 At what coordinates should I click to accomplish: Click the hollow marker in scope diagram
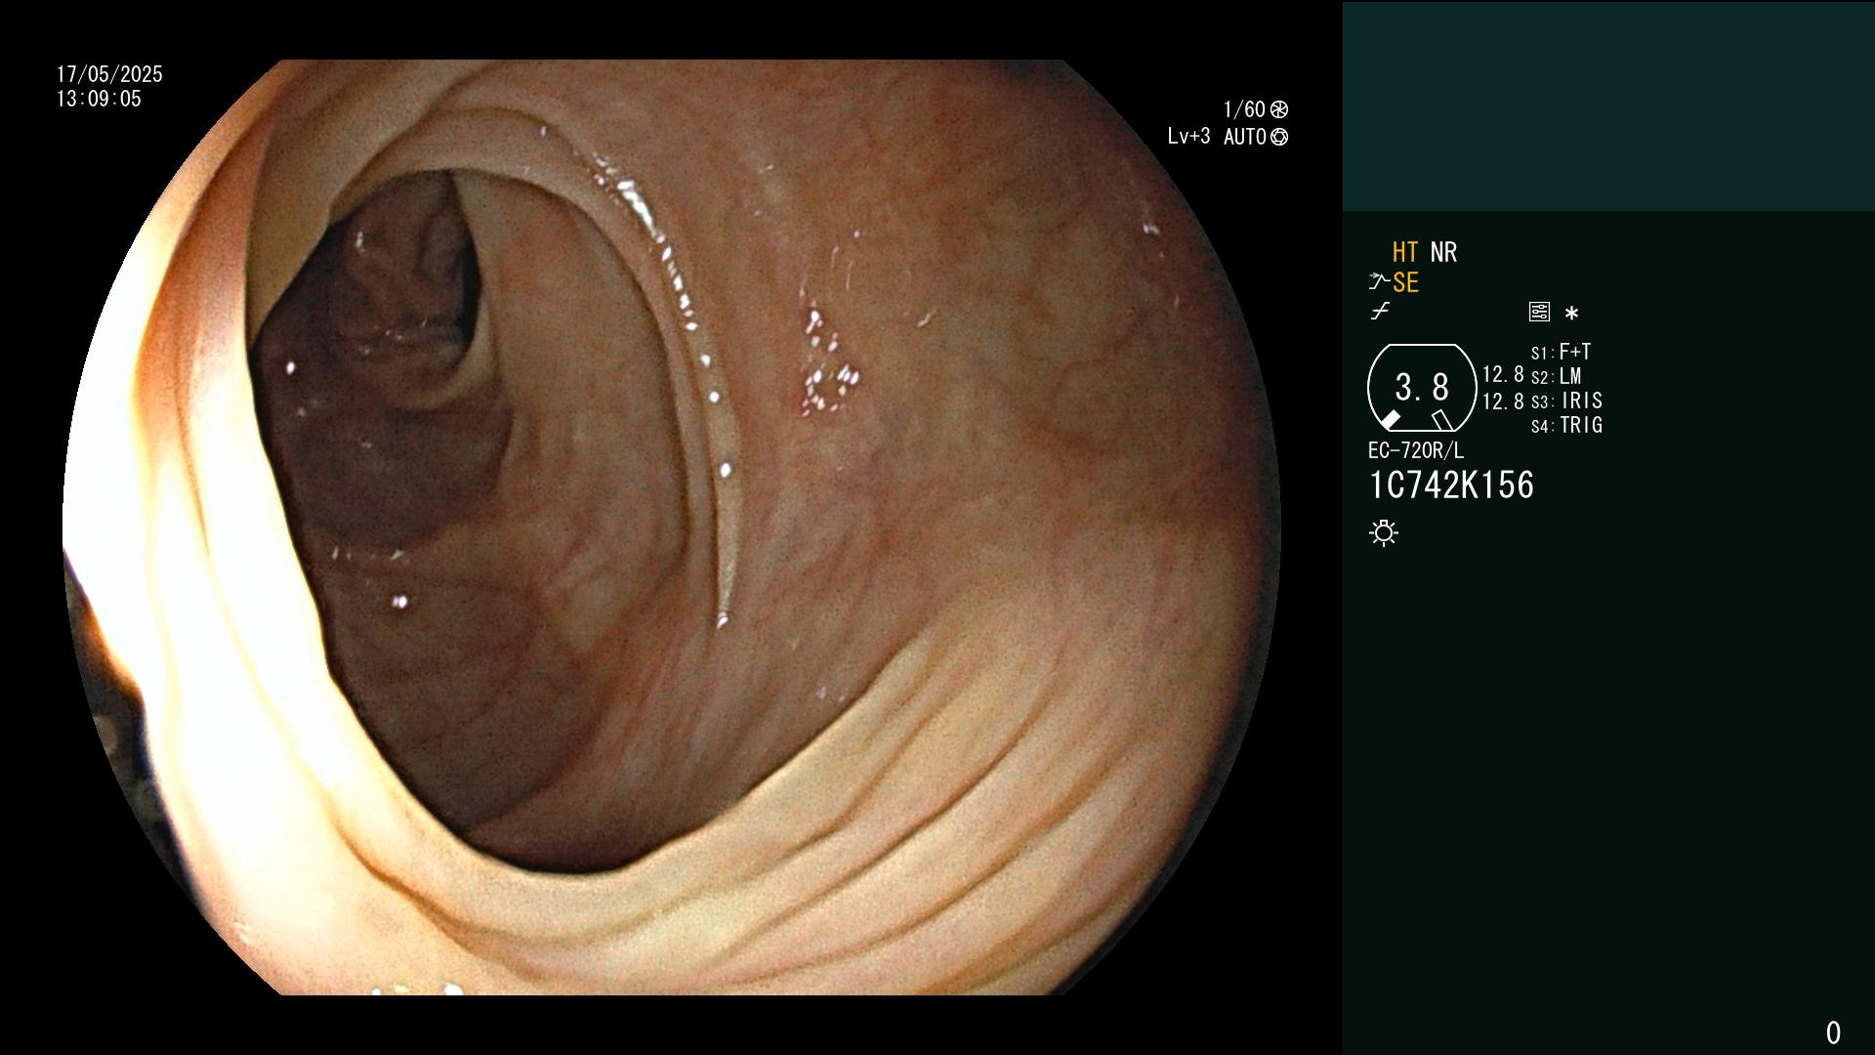[x=1442, y=420]
